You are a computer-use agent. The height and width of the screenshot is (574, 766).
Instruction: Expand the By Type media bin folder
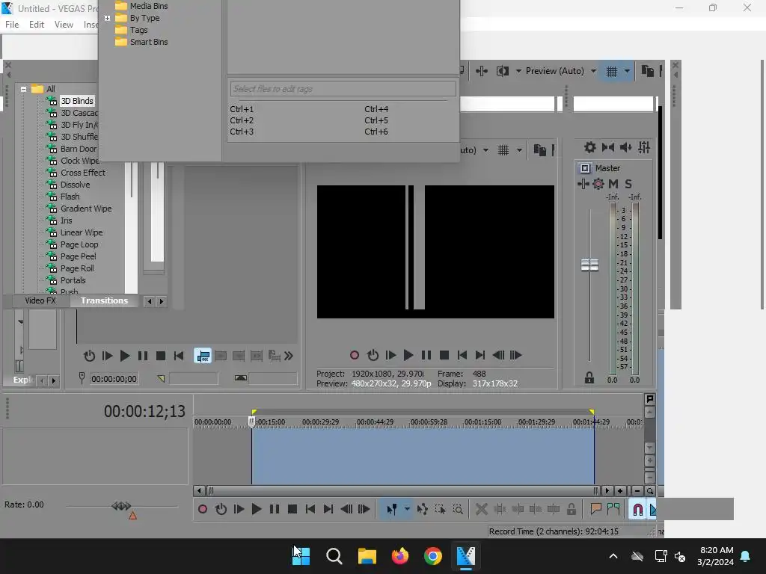(108, 19)
